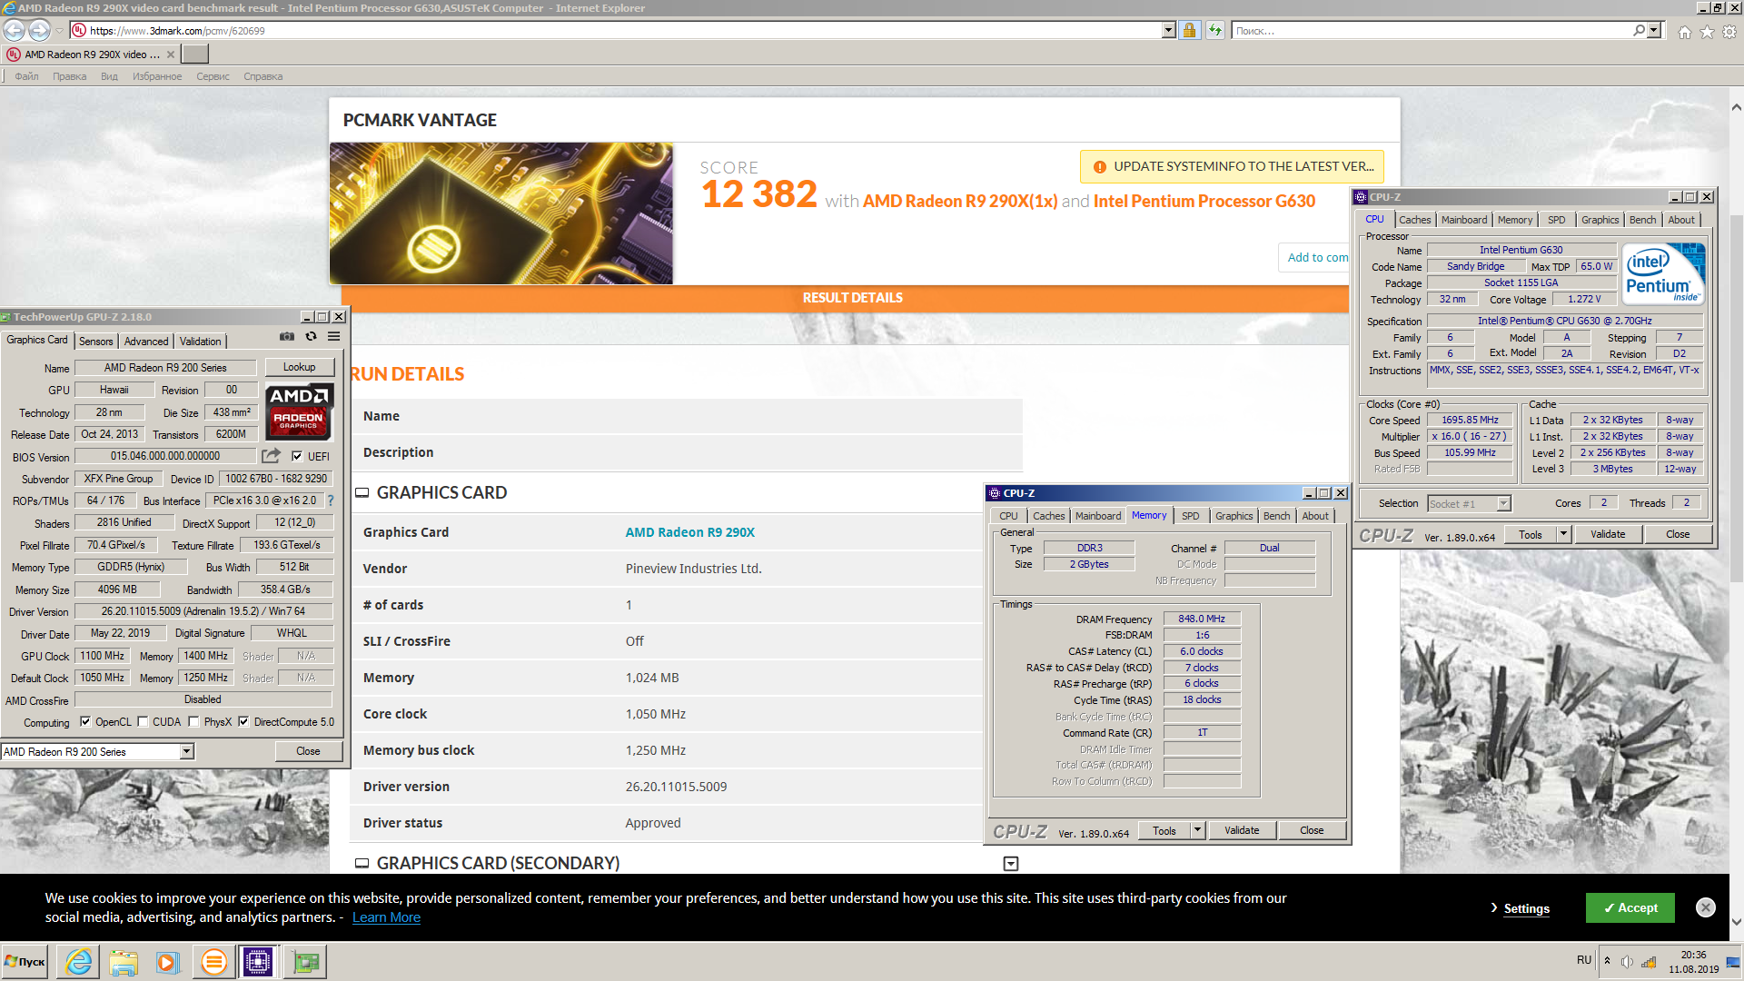
Task: Click the PCMark Vantage chip thumbnail image
Action: coord(501,213)
